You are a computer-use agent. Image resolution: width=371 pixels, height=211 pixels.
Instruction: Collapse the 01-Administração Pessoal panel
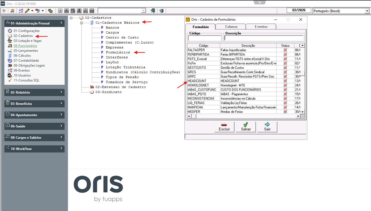coord(61,23)
